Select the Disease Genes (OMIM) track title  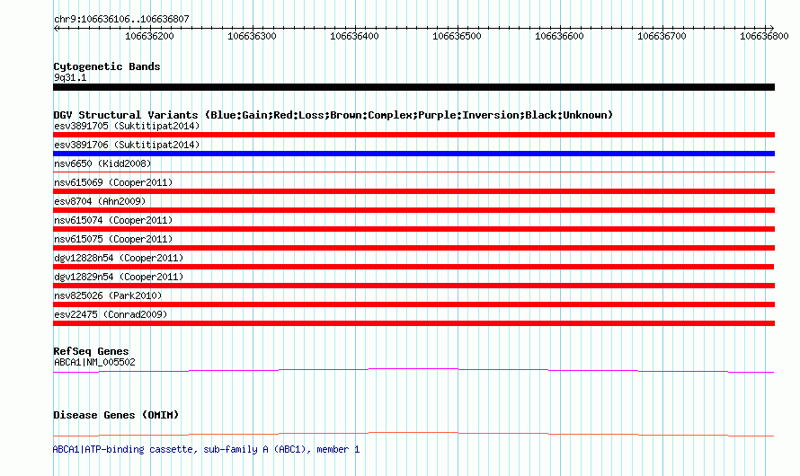pos(116,415)
